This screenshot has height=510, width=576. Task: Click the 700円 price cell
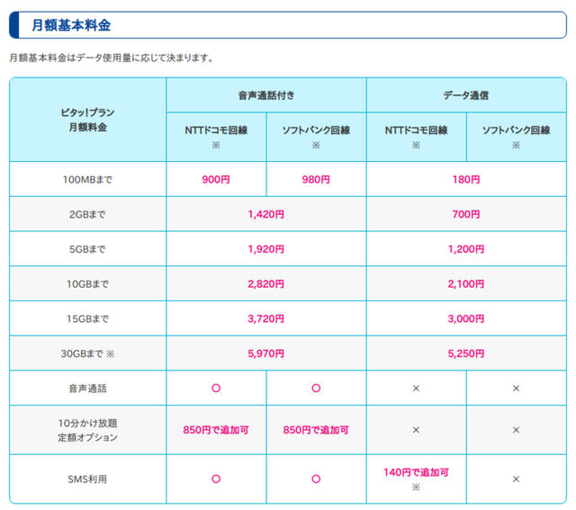(466, 214)
